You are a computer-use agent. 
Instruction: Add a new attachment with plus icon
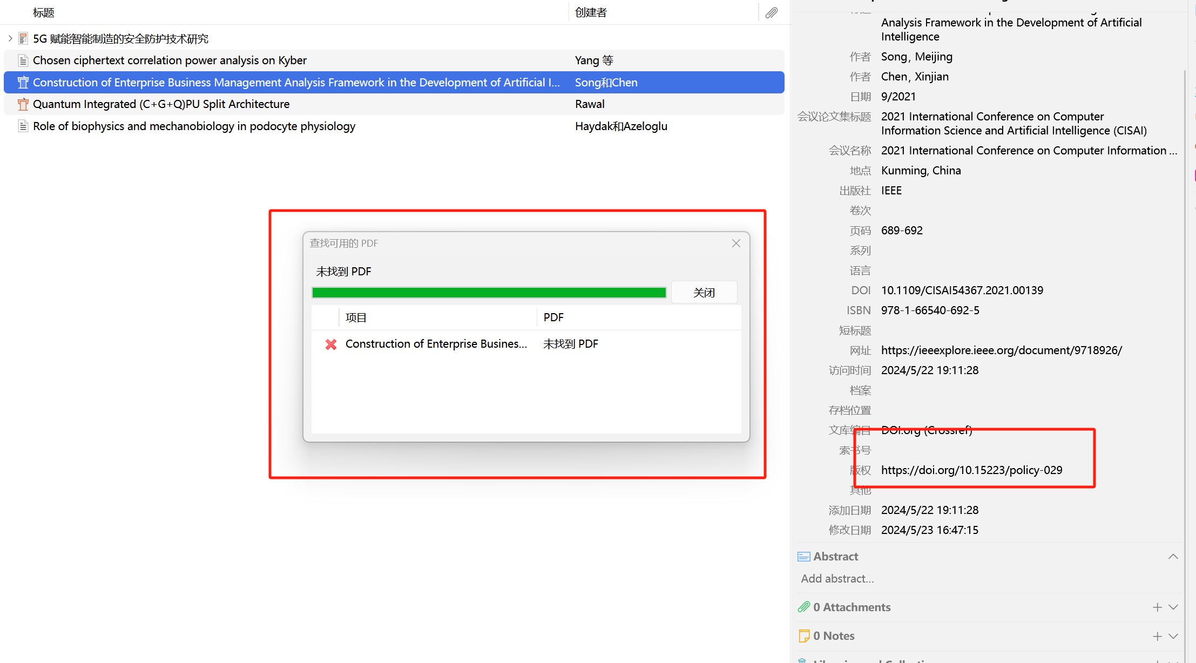[1157, 607]
